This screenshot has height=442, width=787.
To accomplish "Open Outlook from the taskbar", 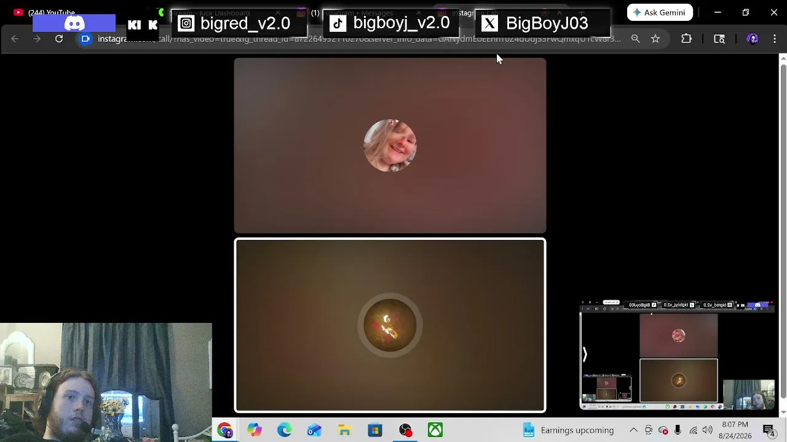I will point(315,430).
